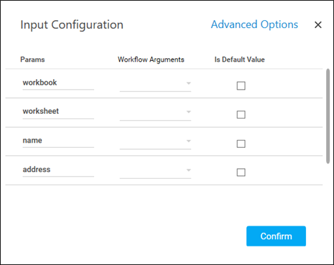
Task: Click the Params column header
Action: point(33,60)
